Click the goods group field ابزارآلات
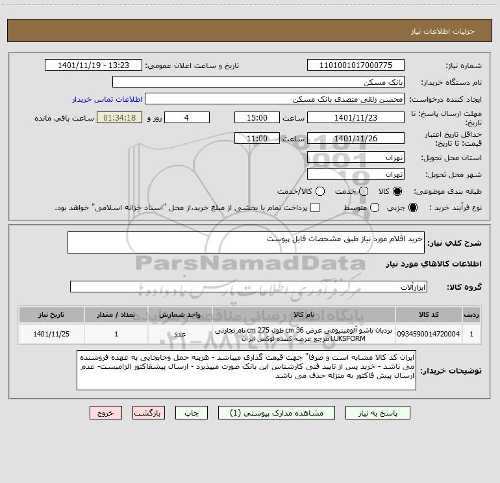 pos(249,287)
